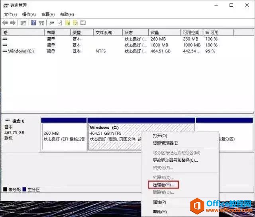Open the 操作(A) menu
Viewport: 255px width, 217px height.
point(29,14)
